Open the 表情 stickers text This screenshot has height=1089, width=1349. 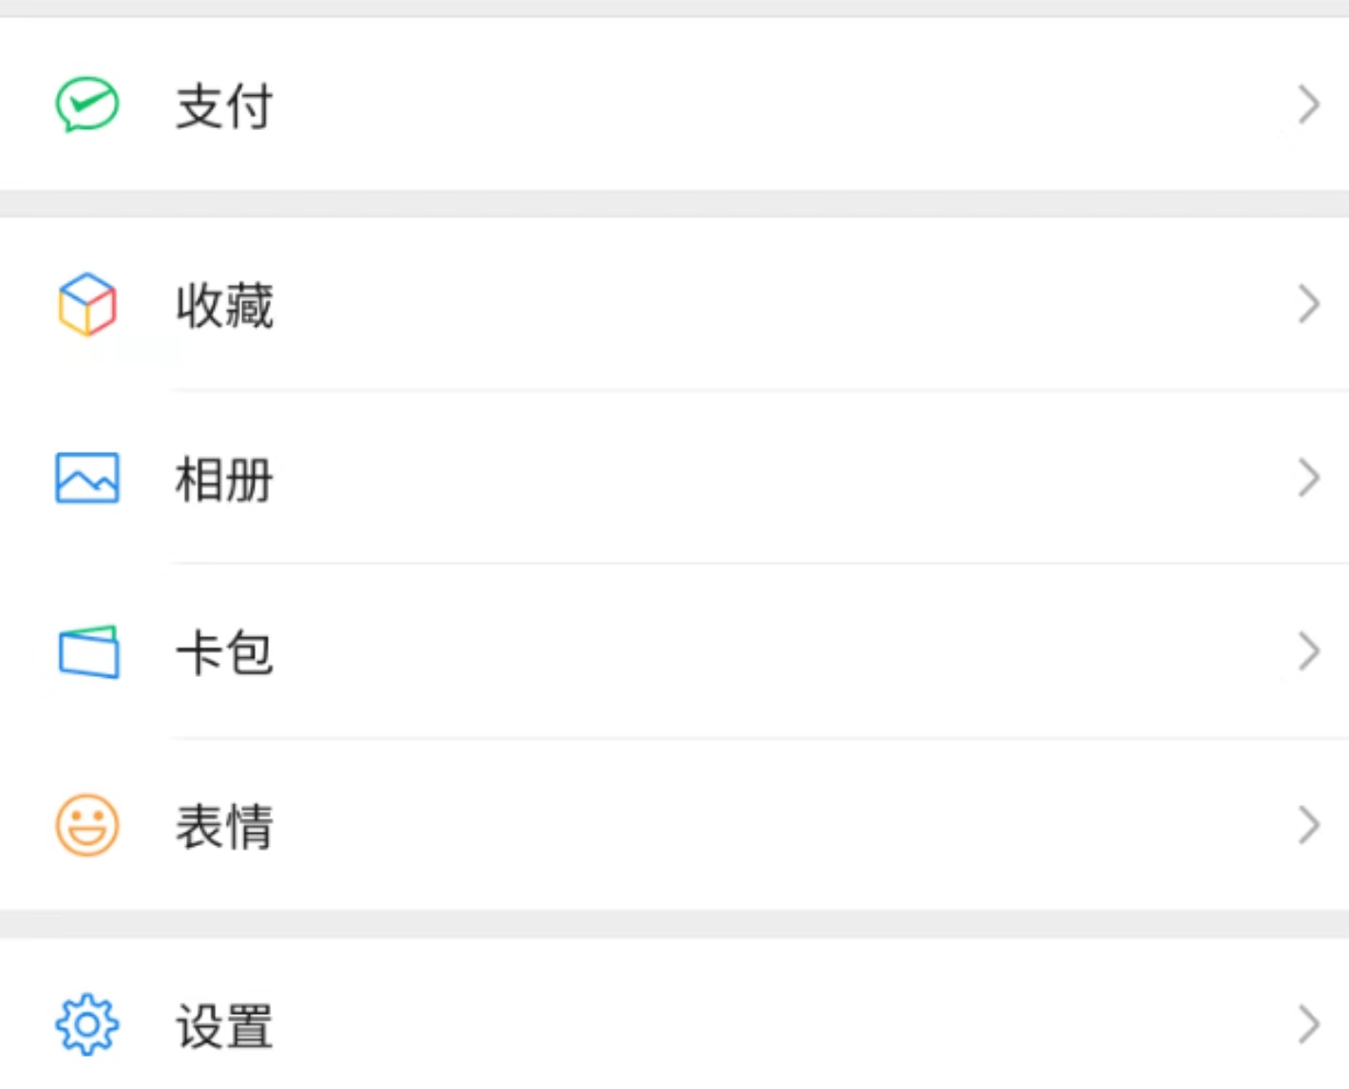click(224, 826)
